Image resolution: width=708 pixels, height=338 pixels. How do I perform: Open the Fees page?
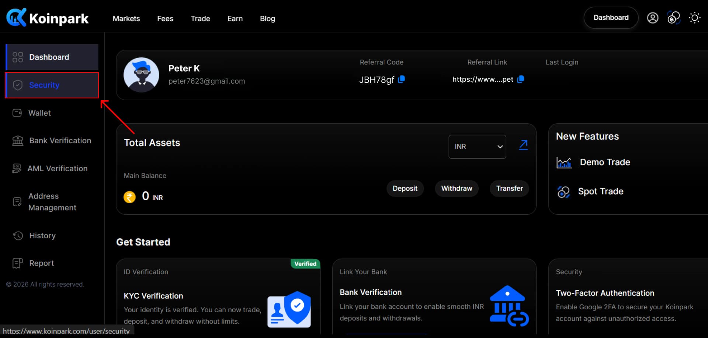point(165,18)
